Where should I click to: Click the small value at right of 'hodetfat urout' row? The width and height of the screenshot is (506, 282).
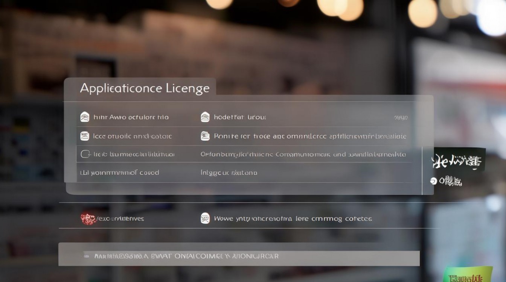coord(401,118)
